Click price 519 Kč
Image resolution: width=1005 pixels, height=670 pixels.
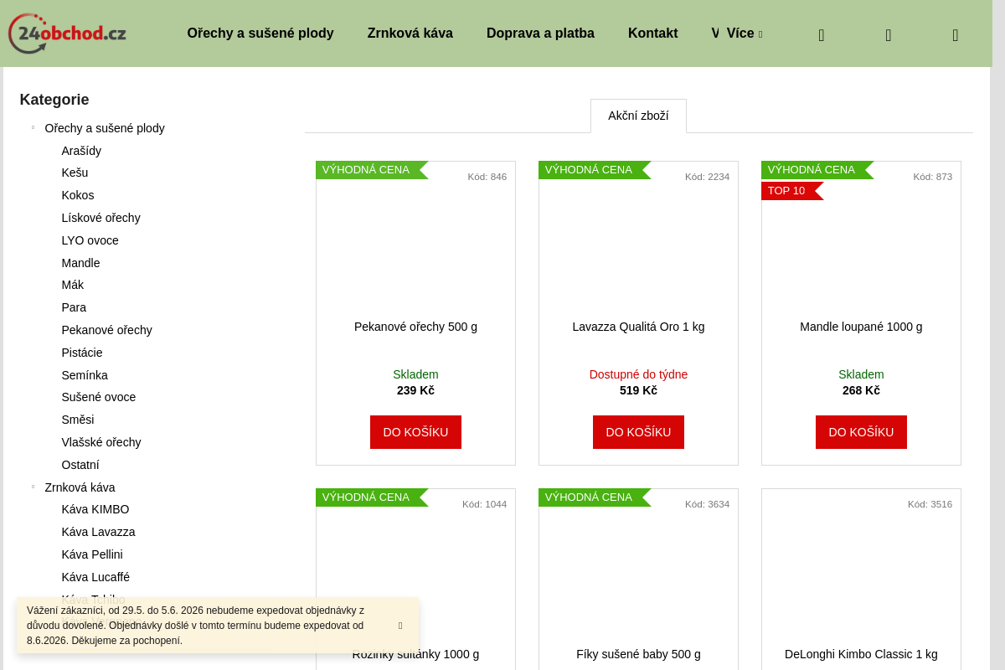(x=638, y=390)
